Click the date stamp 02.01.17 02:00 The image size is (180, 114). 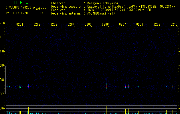[x=17, y=13]
